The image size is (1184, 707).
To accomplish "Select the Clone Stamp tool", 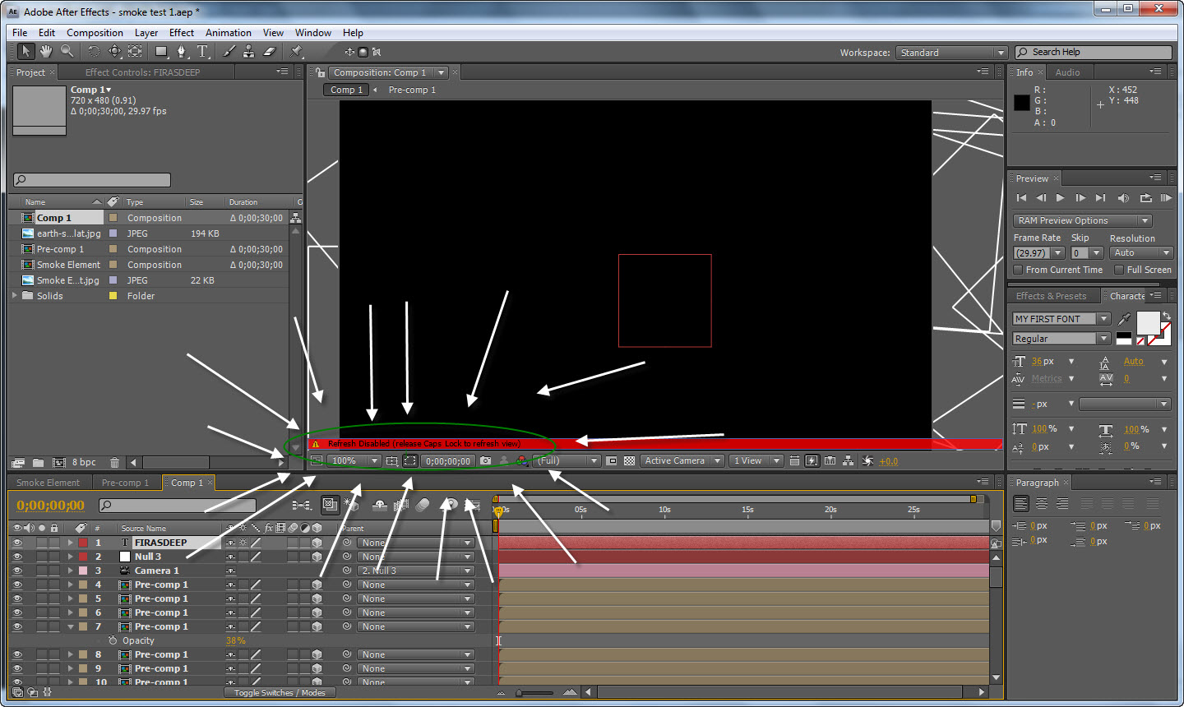I will click(x=248, y=51).
